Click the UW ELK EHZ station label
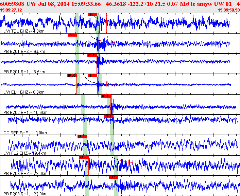Viewport: 240px width, 196px height. [x=24, y=92]
